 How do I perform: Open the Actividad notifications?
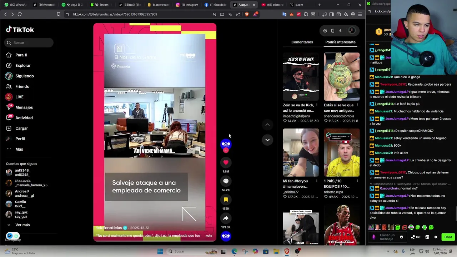[24, 118]
